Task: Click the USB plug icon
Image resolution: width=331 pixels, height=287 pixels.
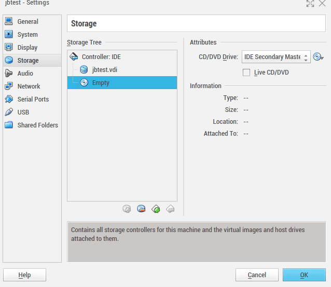Action: click(9, 112)
